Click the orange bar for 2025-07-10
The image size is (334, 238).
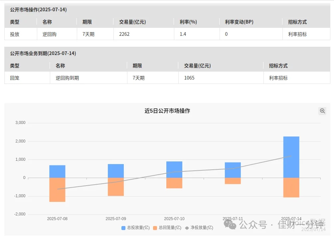[x=174, y=183]
